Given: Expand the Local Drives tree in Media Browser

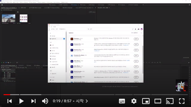Looking at the screenshot, I should pos(1,71).
